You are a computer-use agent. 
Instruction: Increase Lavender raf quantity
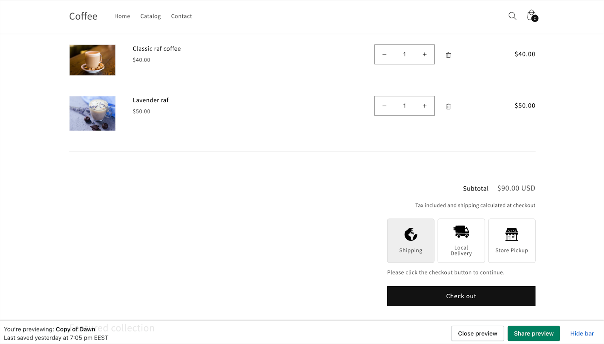(424, 106)
